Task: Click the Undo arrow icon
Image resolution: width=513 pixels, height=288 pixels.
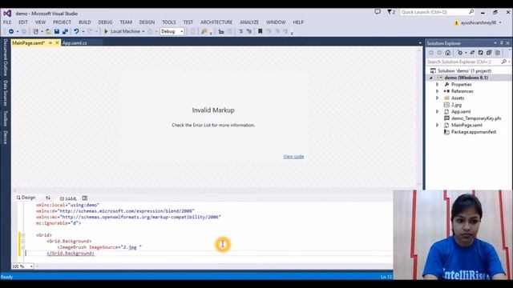Action: point(76,31)
